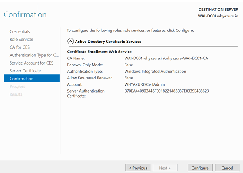Collapse the Active Directory Certificate Services section
243x173 pixels.
70,42
